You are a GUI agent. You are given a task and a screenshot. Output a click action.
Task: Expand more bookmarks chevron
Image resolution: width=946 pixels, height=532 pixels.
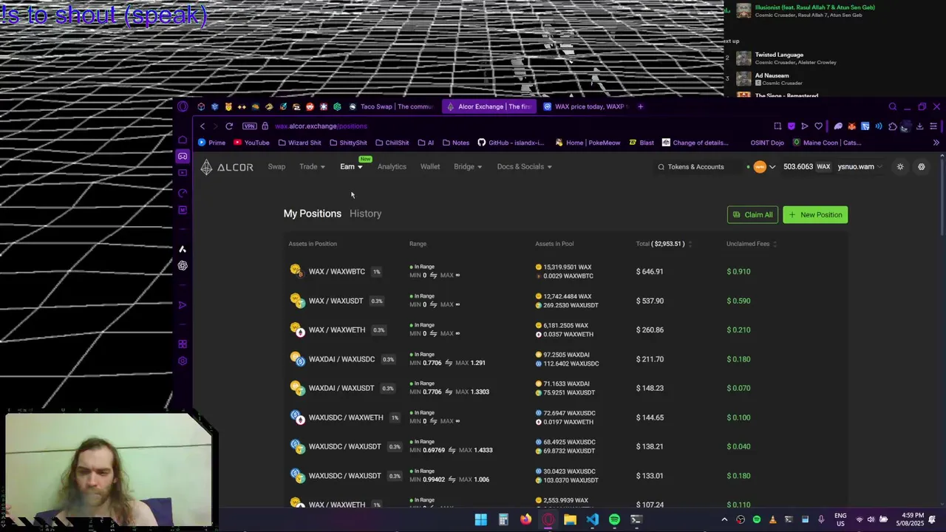936,143
